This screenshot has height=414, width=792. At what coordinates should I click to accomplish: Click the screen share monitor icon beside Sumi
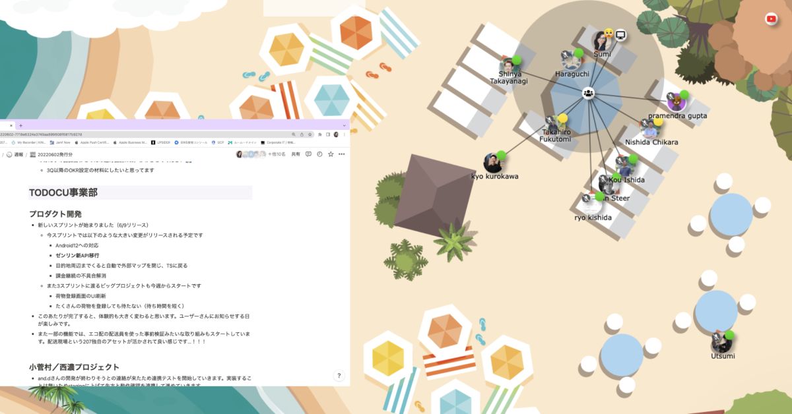click(x=620, y=35)
